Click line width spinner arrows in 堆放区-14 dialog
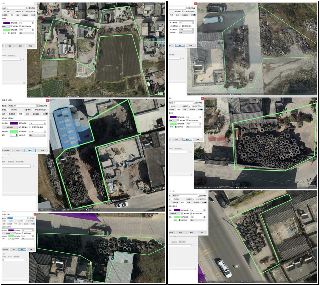This screenshot has height=285, width=320. pos(17,135)
